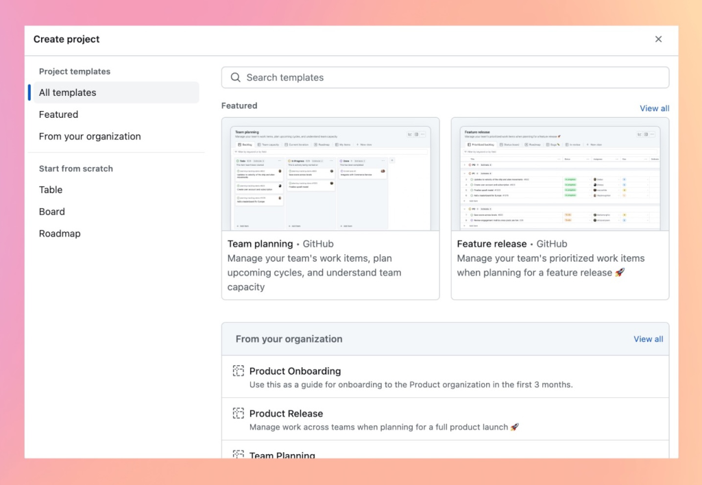Switch to the "Featured" templates view
The height and width of the screenshot is (485, 702).
point(58,114)
